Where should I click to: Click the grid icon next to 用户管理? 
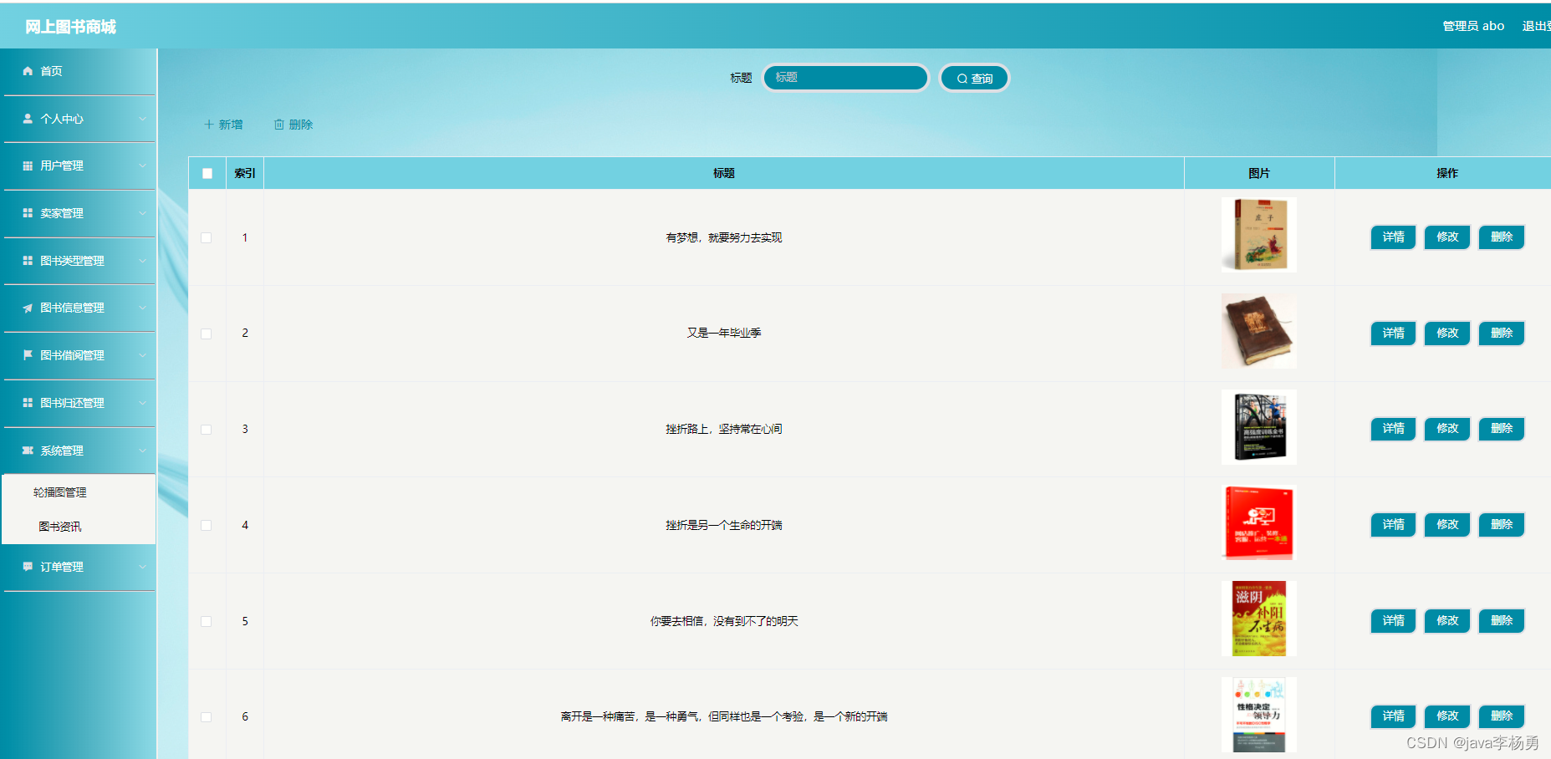28,166
